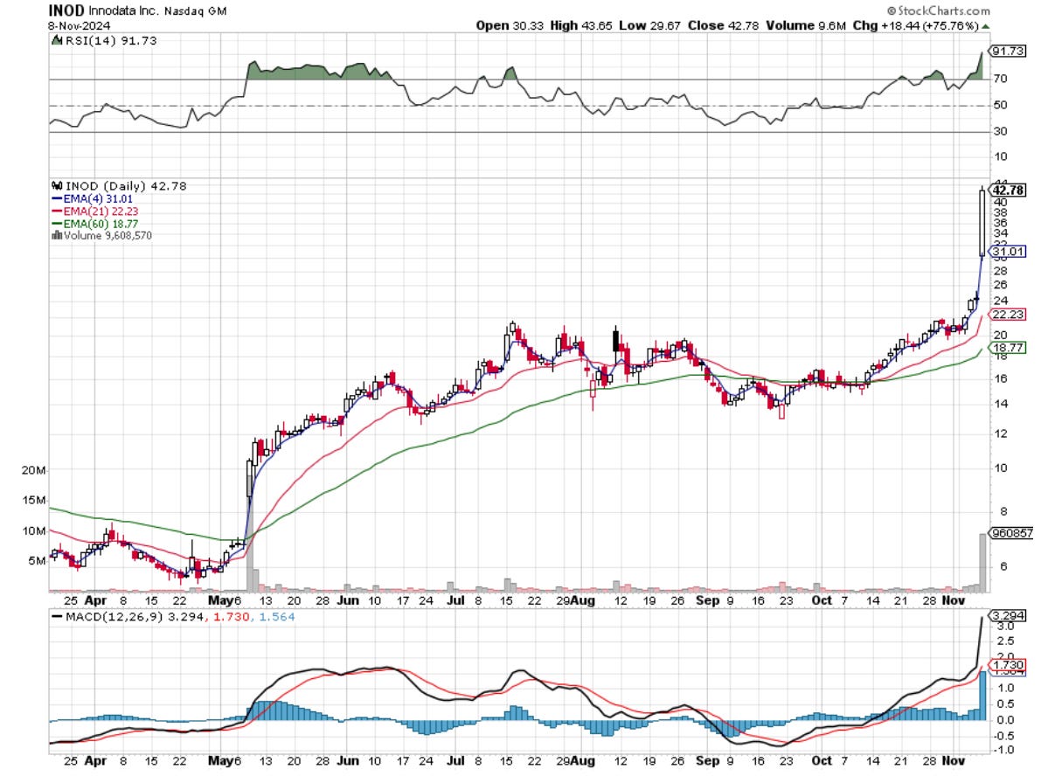Click the RSI(14) 91.73 legend text
Screen dimensions: 1041x776
click(111, 40)
